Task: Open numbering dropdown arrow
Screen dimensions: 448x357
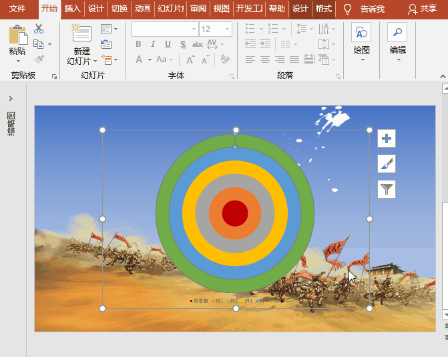Action: tap(284, 29)
